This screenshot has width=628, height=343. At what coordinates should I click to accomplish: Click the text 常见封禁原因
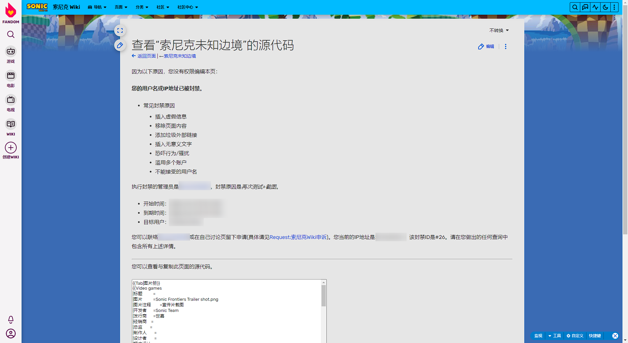click(x=159, y=106)
